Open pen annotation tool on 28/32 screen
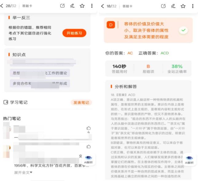 click(72, 6)
